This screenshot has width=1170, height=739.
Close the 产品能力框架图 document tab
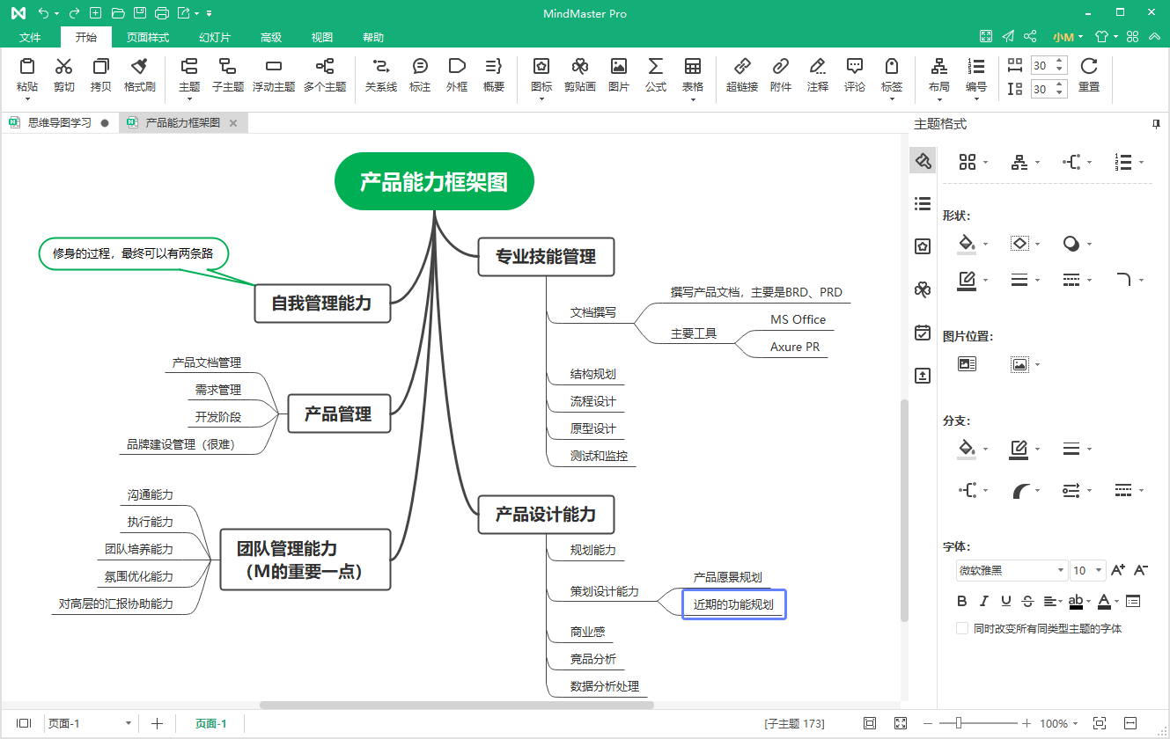pyautogui.click(x=233, y=123)
